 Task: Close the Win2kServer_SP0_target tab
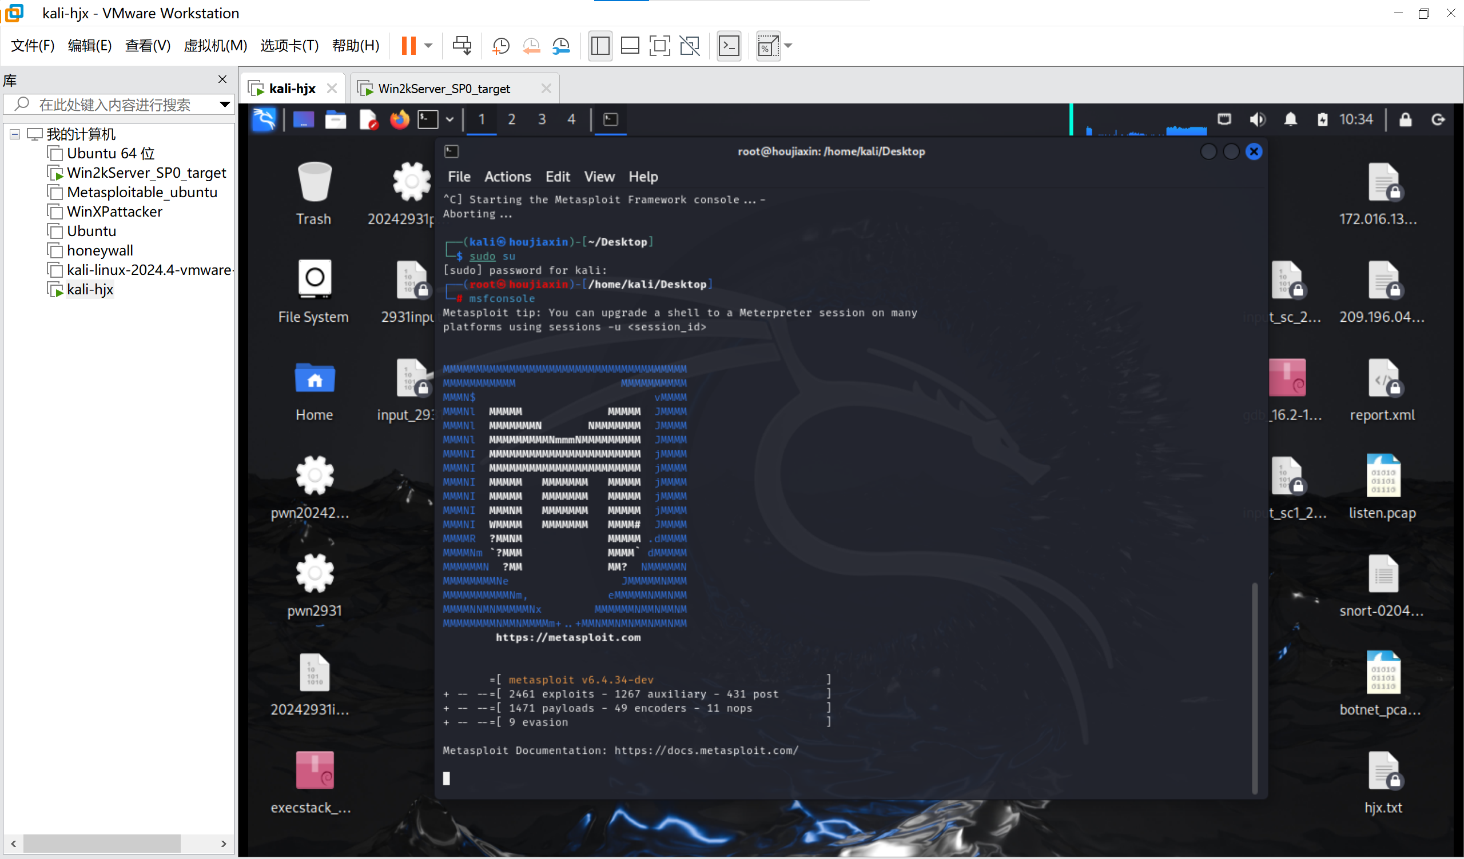[546, 88]
